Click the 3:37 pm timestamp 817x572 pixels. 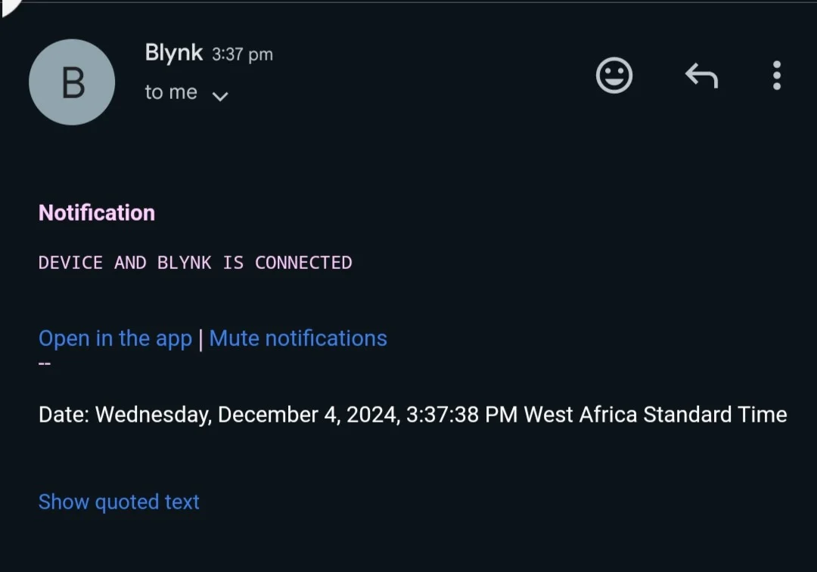point(242,54)
